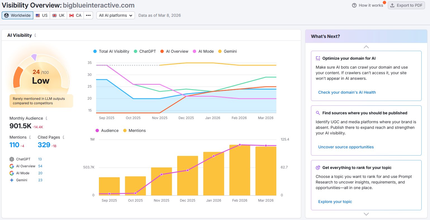The image size is (430, 220).
Task: Click the Oct 2025 mentions bar
Action: 135,186
